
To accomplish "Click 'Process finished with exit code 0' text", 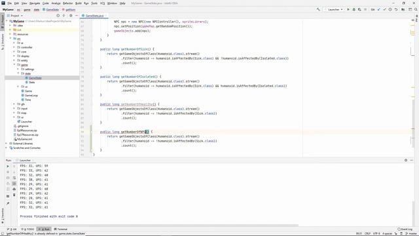I will 49,216.
